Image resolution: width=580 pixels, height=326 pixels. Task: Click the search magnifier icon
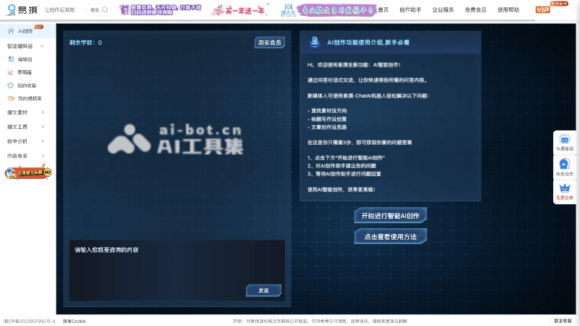click(x=106, y=10)
